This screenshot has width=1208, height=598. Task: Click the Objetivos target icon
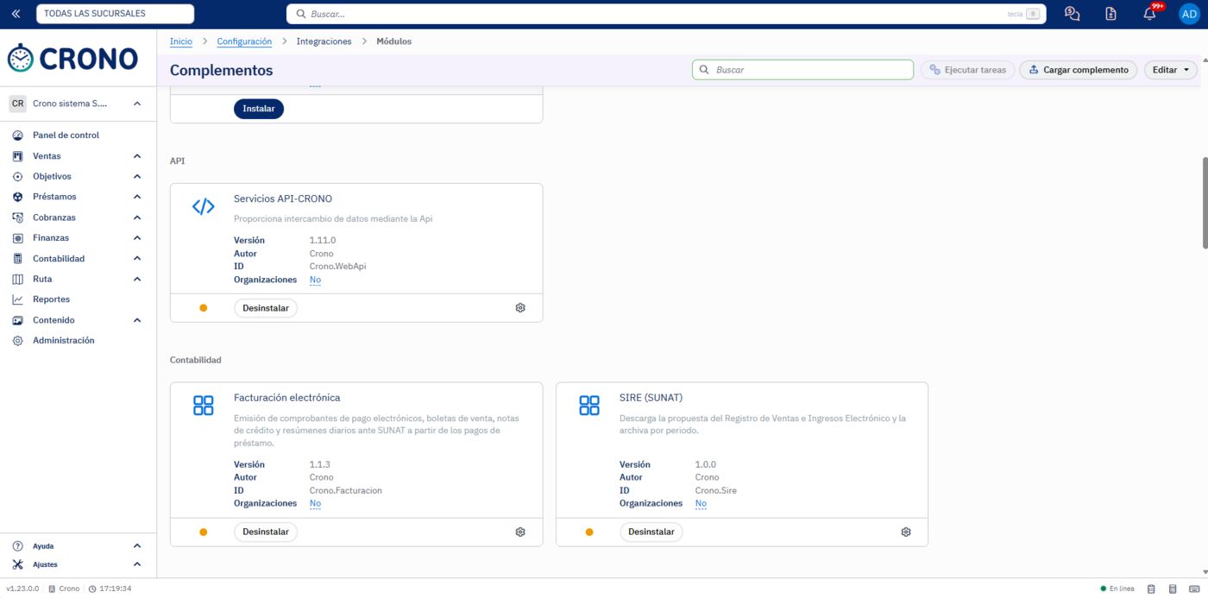[17, 177]
